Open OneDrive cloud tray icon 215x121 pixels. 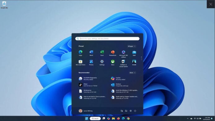pos(191,119)
